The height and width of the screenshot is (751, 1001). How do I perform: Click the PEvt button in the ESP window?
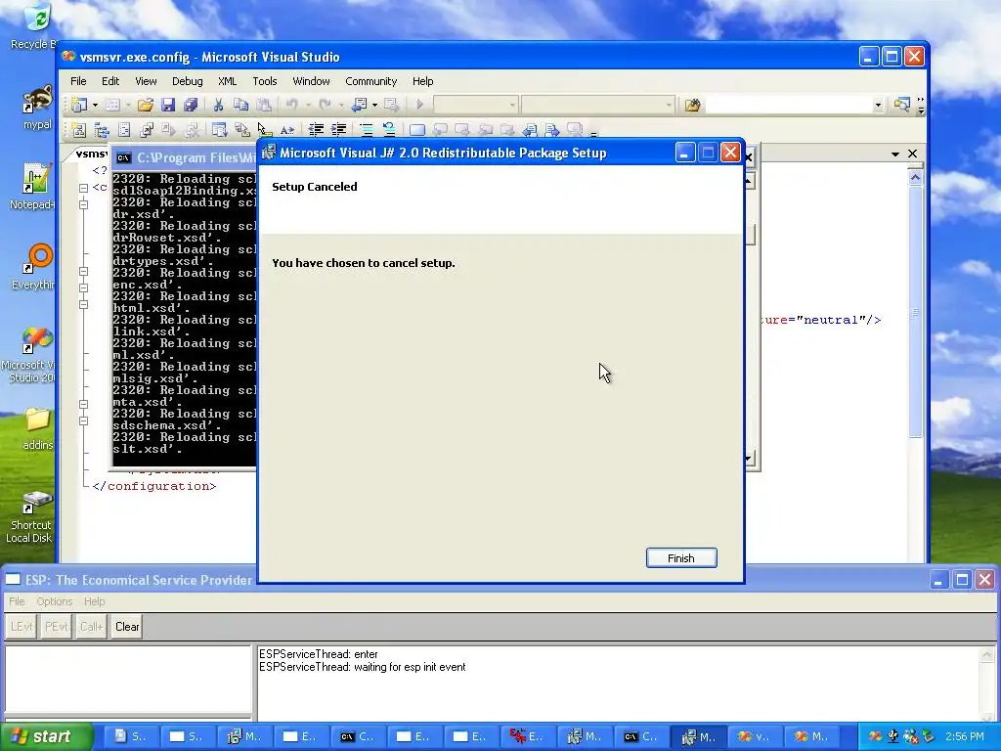(56, 627)
